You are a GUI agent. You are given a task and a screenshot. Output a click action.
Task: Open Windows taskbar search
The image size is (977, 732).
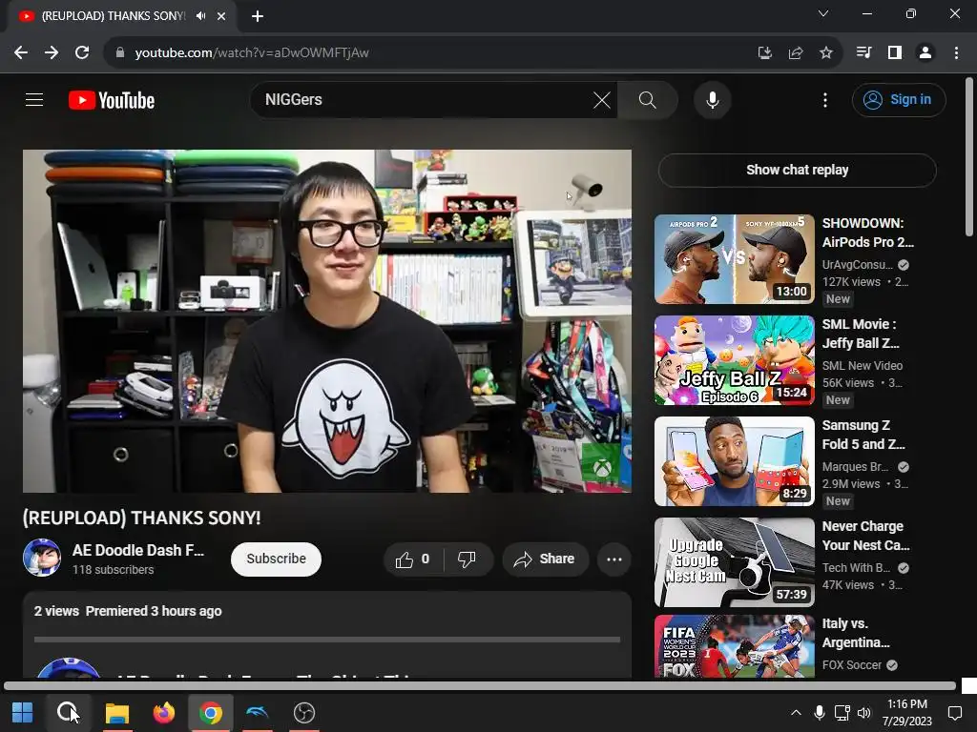pyautogui.click(x=68, y=712)
